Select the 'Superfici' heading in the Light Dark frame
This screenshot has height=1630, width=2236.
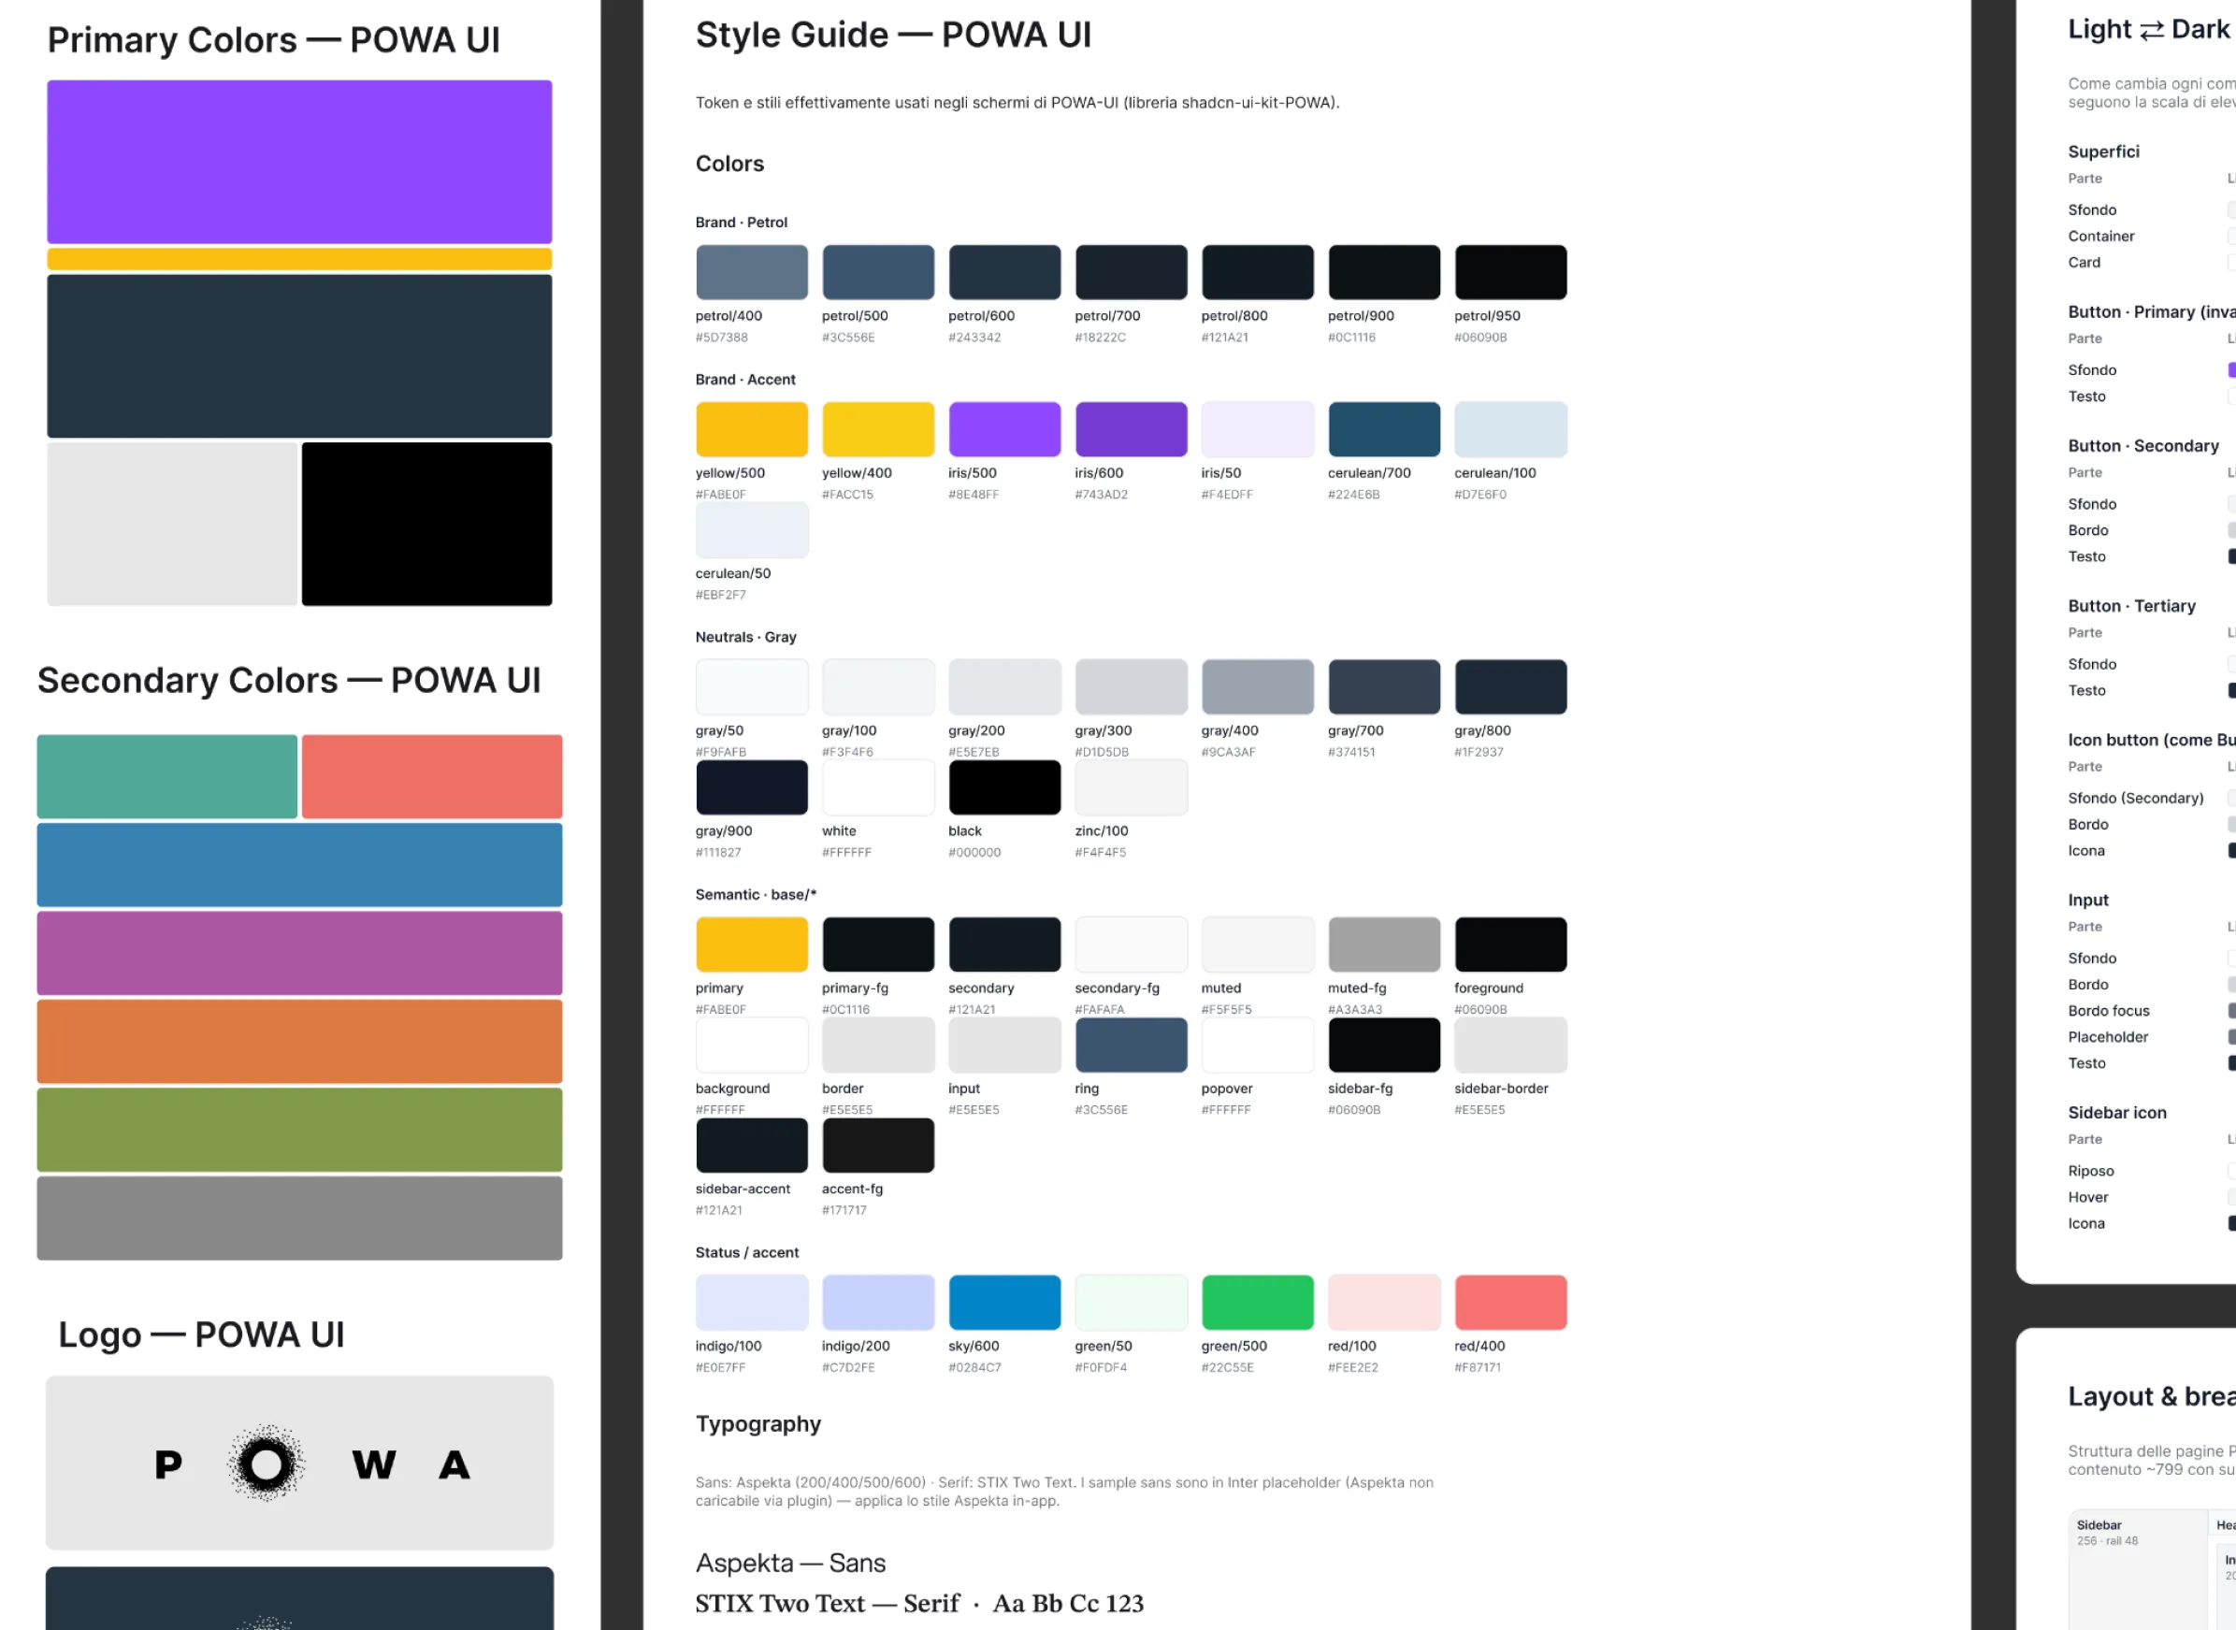click(x=2104, y=151)
